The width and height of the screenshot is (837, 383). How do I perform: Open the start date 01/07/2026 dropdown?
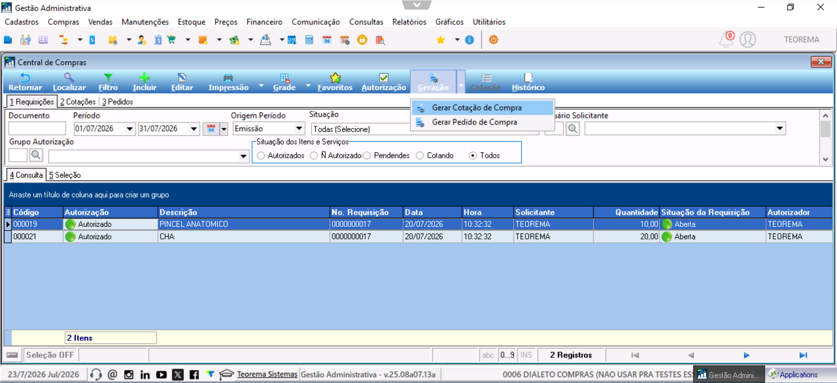[x=129, y=129]
